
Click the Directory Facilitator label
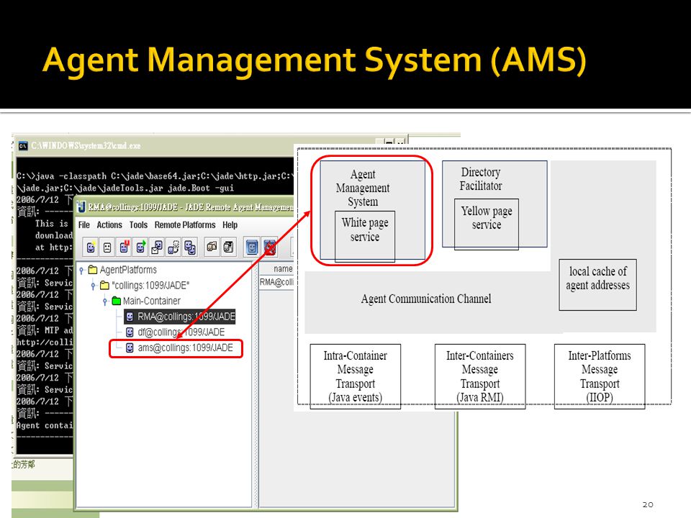pos(481,179)
